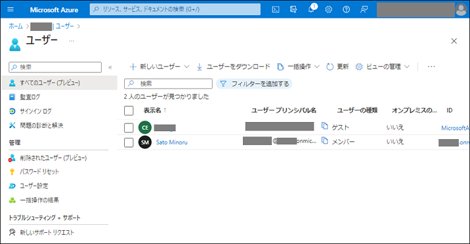
Task: Expand the 一括操作 dropdown chevron
Action: click(x=317, y=67)
